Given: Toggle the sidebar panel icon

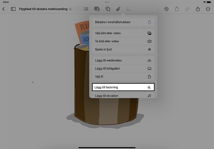Looking at the screenshot, I should pos(13,9).
